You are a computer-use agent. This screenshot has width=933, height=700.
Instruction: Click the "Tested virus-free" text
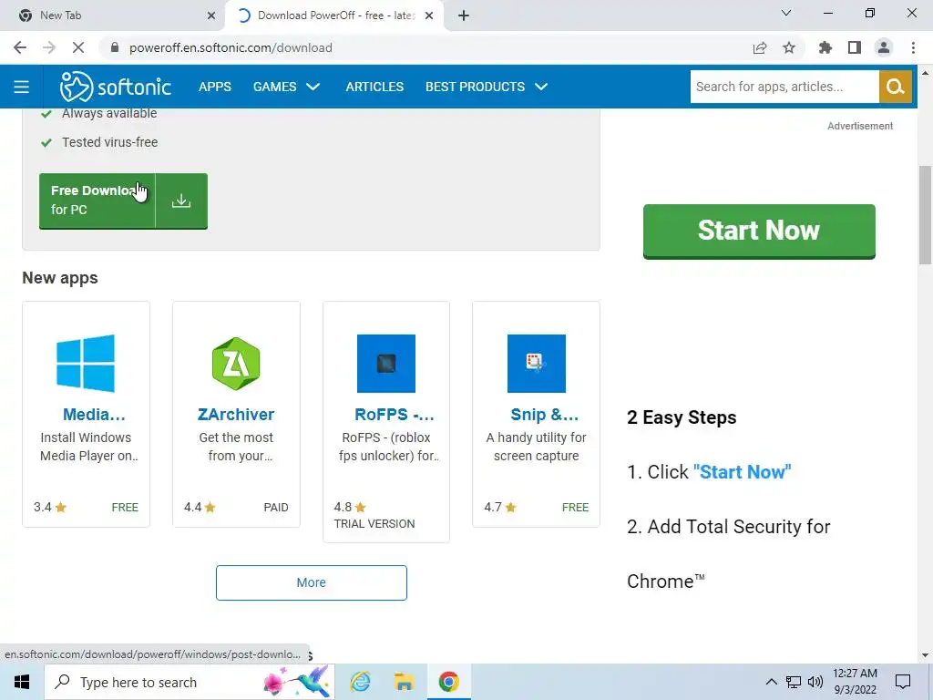pyautogui.click(x=110, y=142)
